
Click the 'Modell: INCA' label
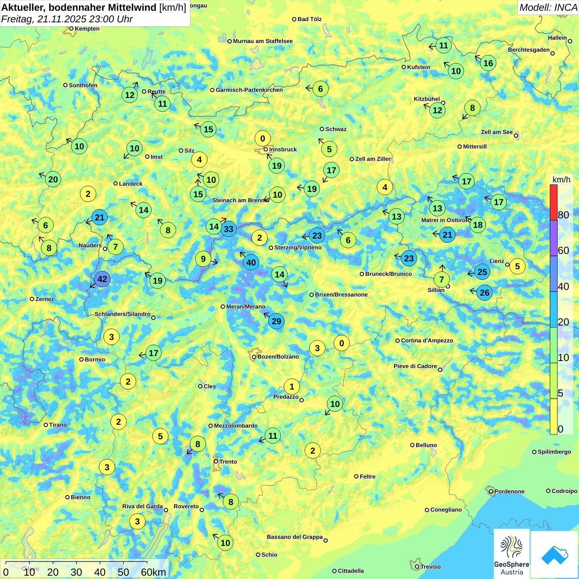pos(548,7)
